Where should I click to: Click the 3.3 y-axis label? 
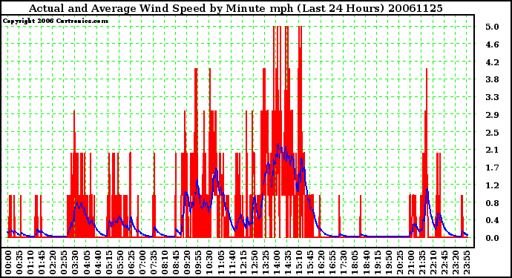tap(492, 97)
